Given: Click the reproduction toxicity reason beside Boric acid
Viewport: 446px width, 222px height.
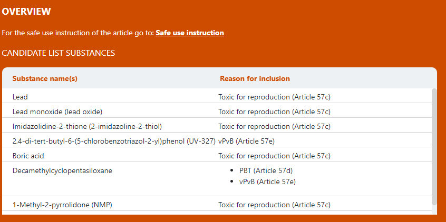Looking at the screenshot, I should (274, 156).
